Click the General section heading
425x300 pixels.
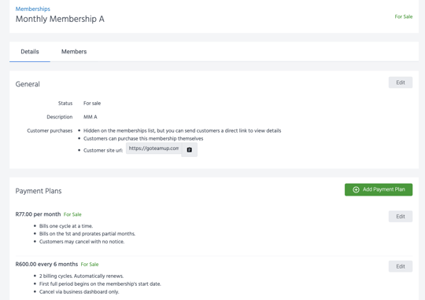click(x=28, y=84)
